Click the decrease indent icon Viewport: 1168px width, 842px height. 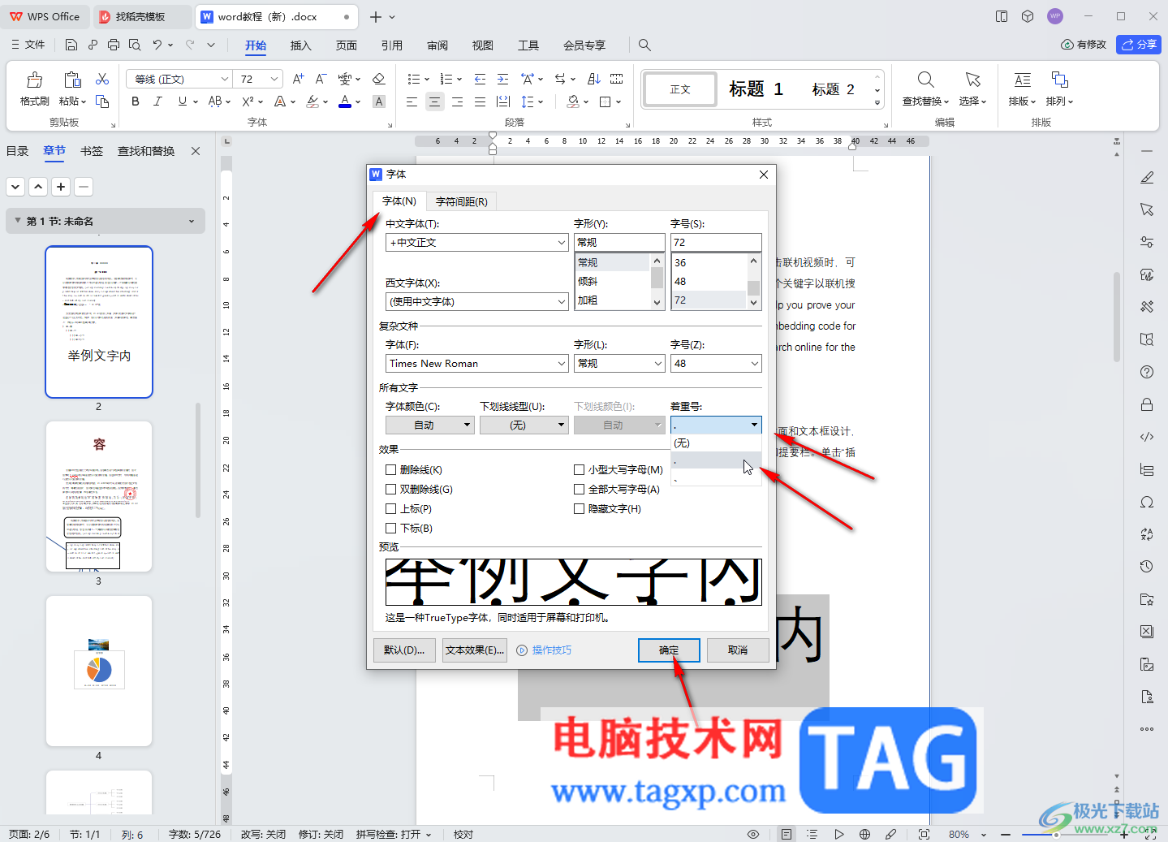[480, 79]
